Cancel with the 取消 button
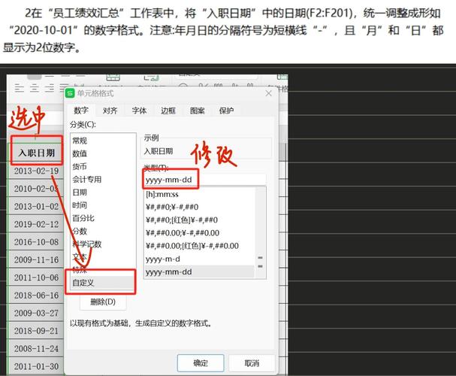 click(x=252, y=363)
